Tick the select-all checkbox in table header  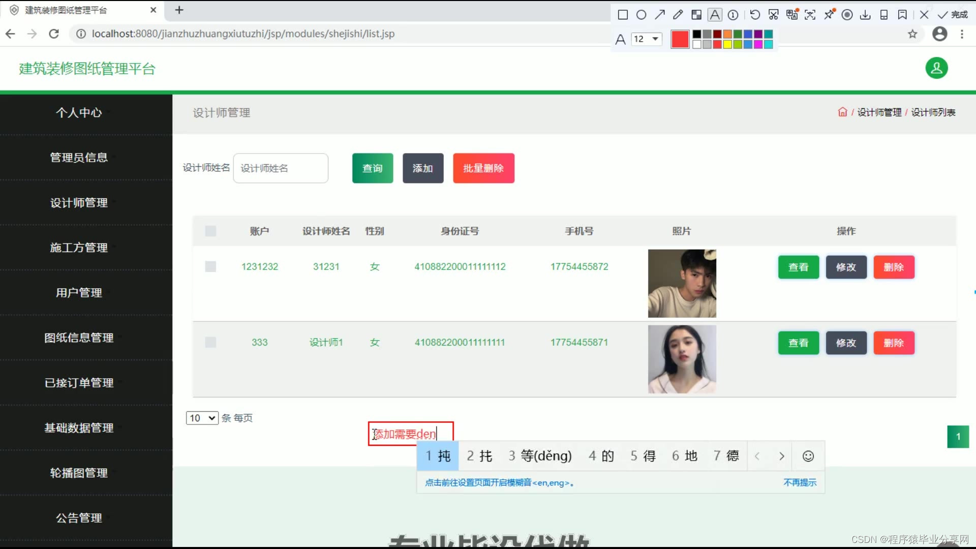(x=210, y=231)
